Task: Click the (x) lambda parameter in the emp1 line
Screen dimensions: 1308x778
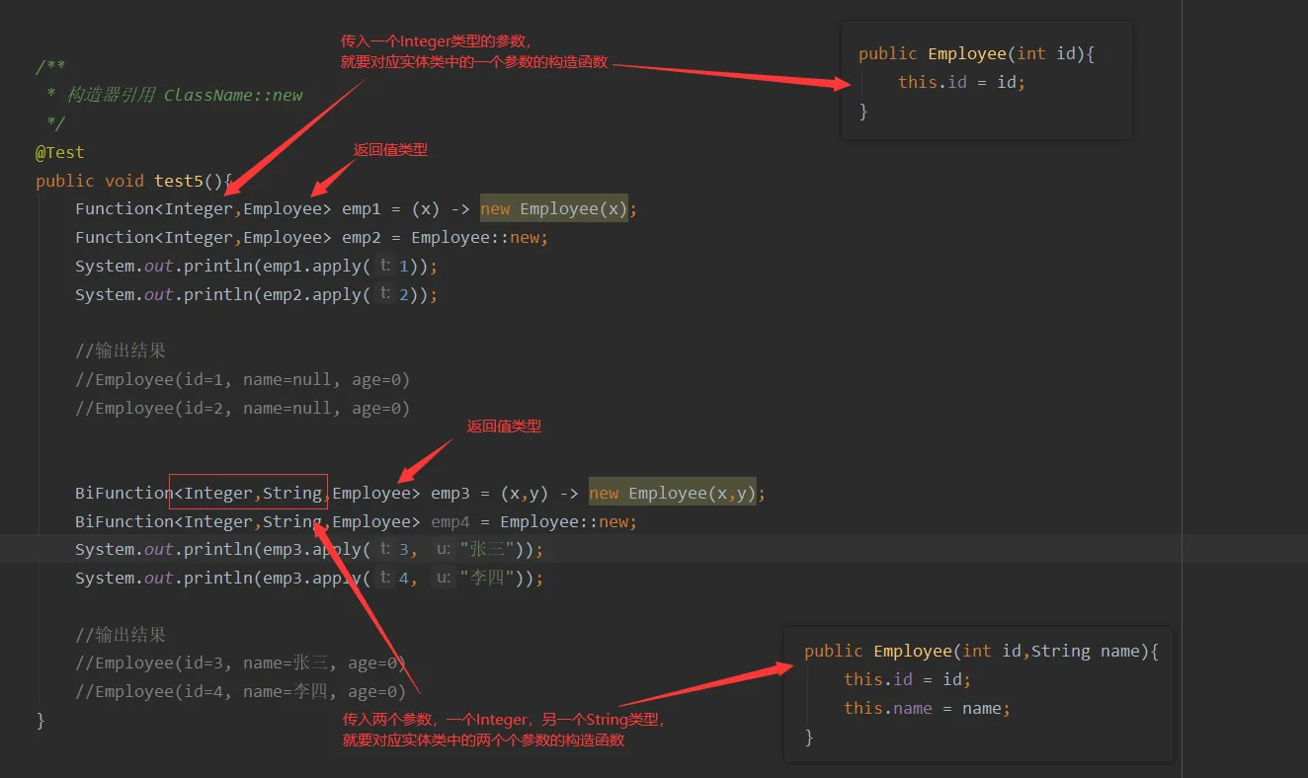Action: click(426, 209)
